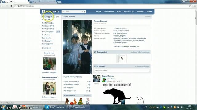Click добавить фотографии link
Screen dimensions: 197x110
[140, 52]
